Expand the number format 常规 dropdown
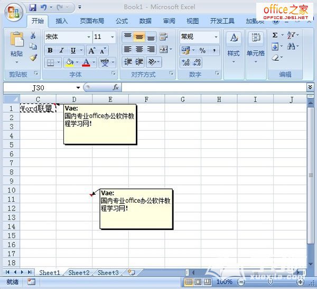This screenshot has width=317, height=289. [x=216, y=37]
